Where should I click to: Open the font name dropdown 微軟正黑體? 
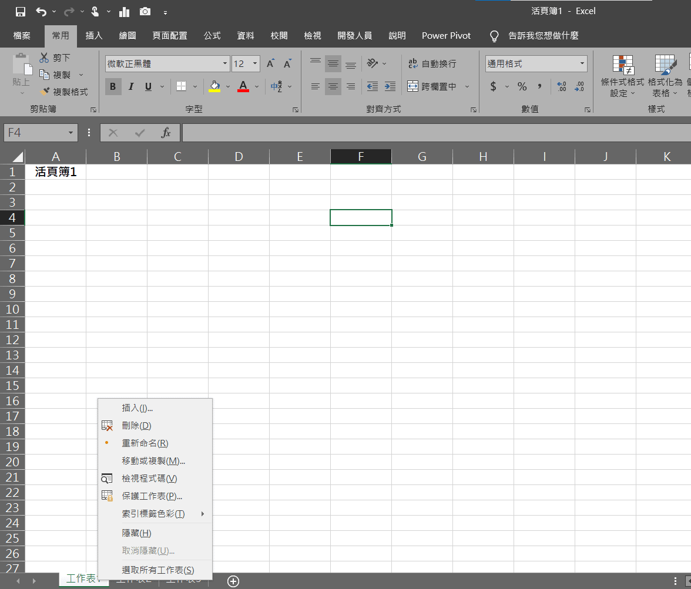point(224,63)
